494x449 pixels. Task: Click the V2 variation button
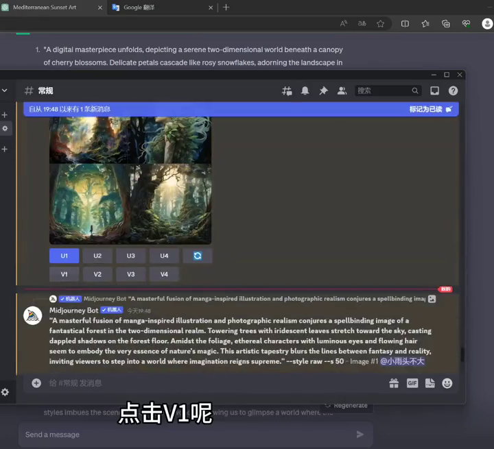[x=97, y=274]
